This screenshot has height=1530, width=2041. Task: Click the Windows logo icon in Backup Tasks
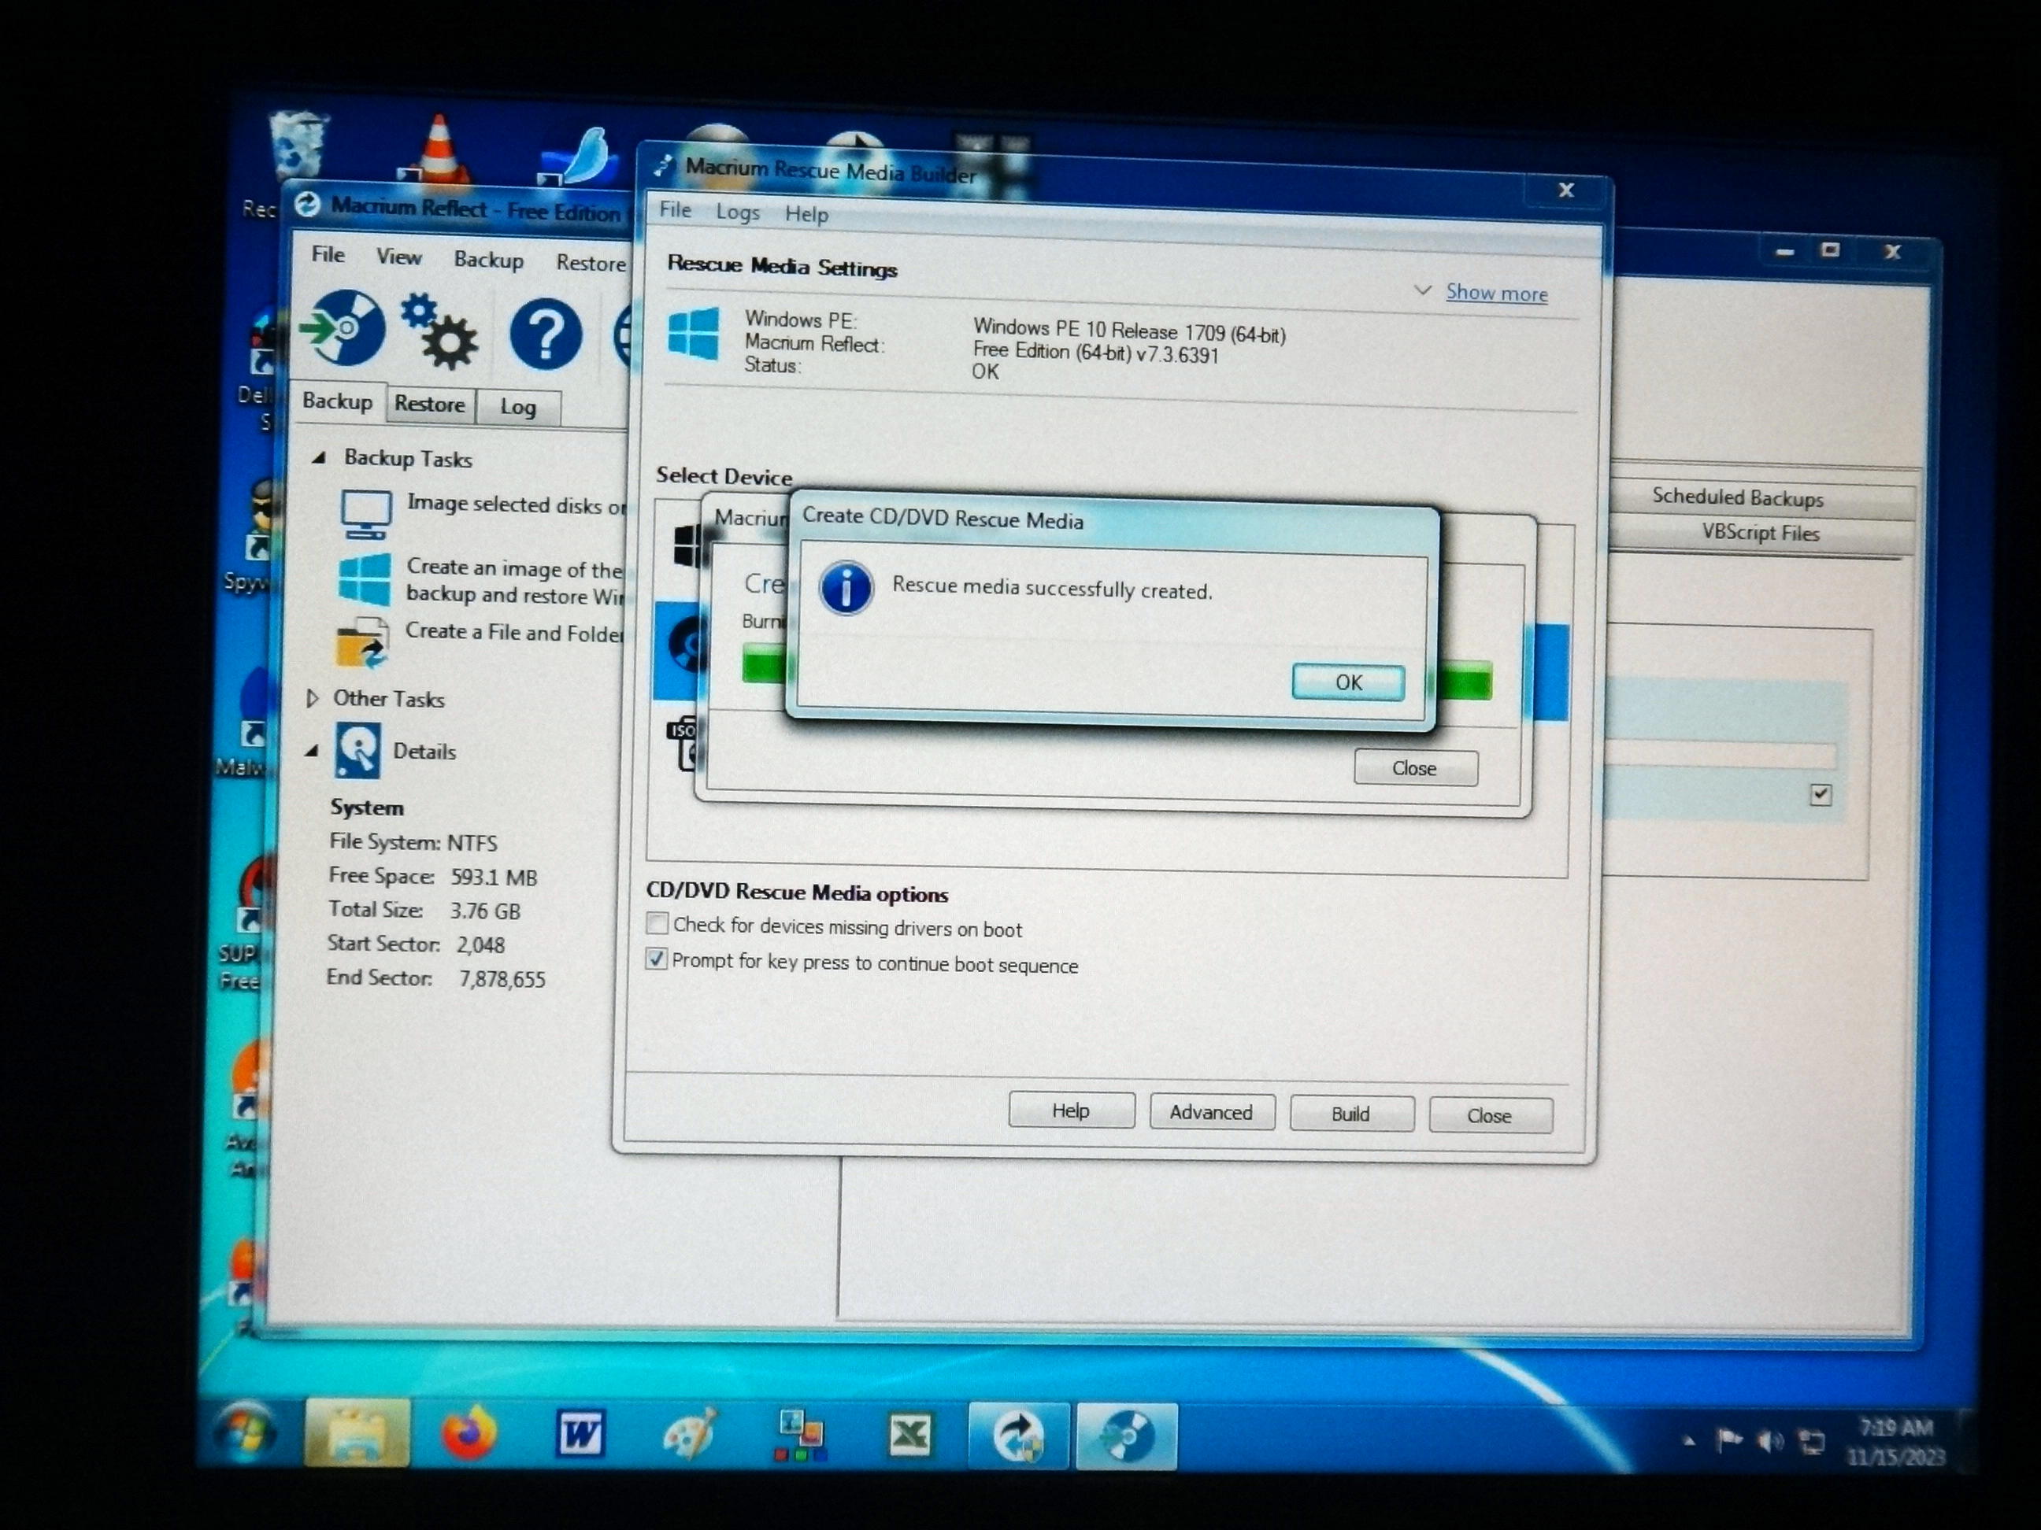pyautogui.click(x=365, y=579)
